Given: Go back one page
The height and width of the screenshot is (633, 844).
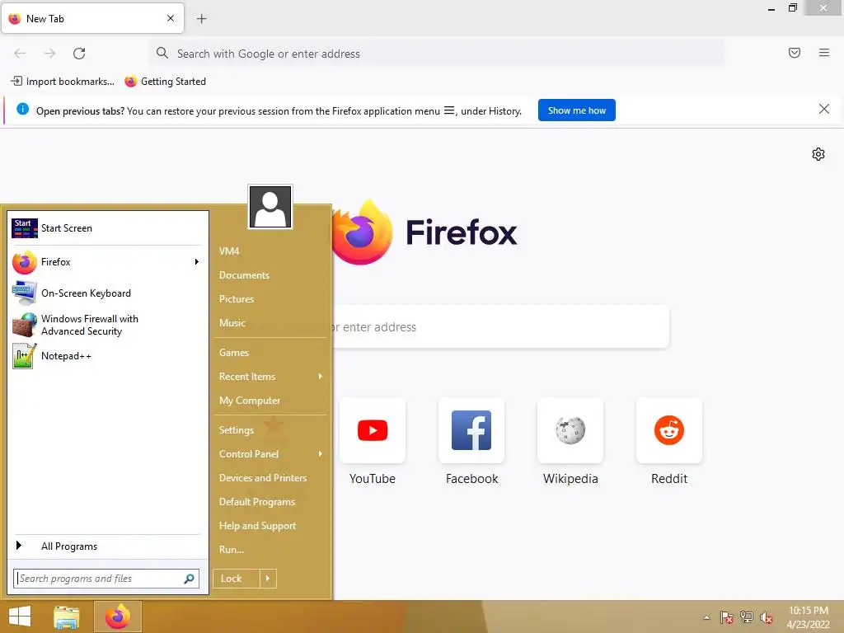Looking at the screenshot, I should pos(20,54).
